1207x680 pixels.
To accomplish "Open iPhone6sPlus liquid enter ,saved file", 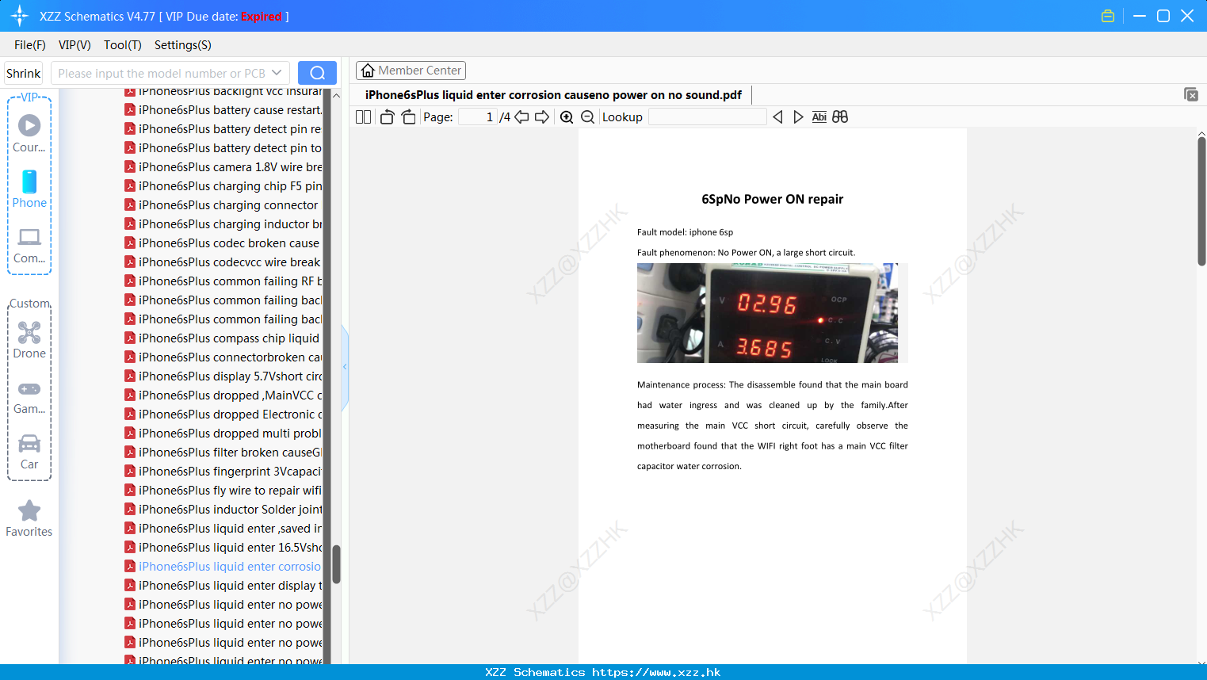I will (x=223, y=529).
